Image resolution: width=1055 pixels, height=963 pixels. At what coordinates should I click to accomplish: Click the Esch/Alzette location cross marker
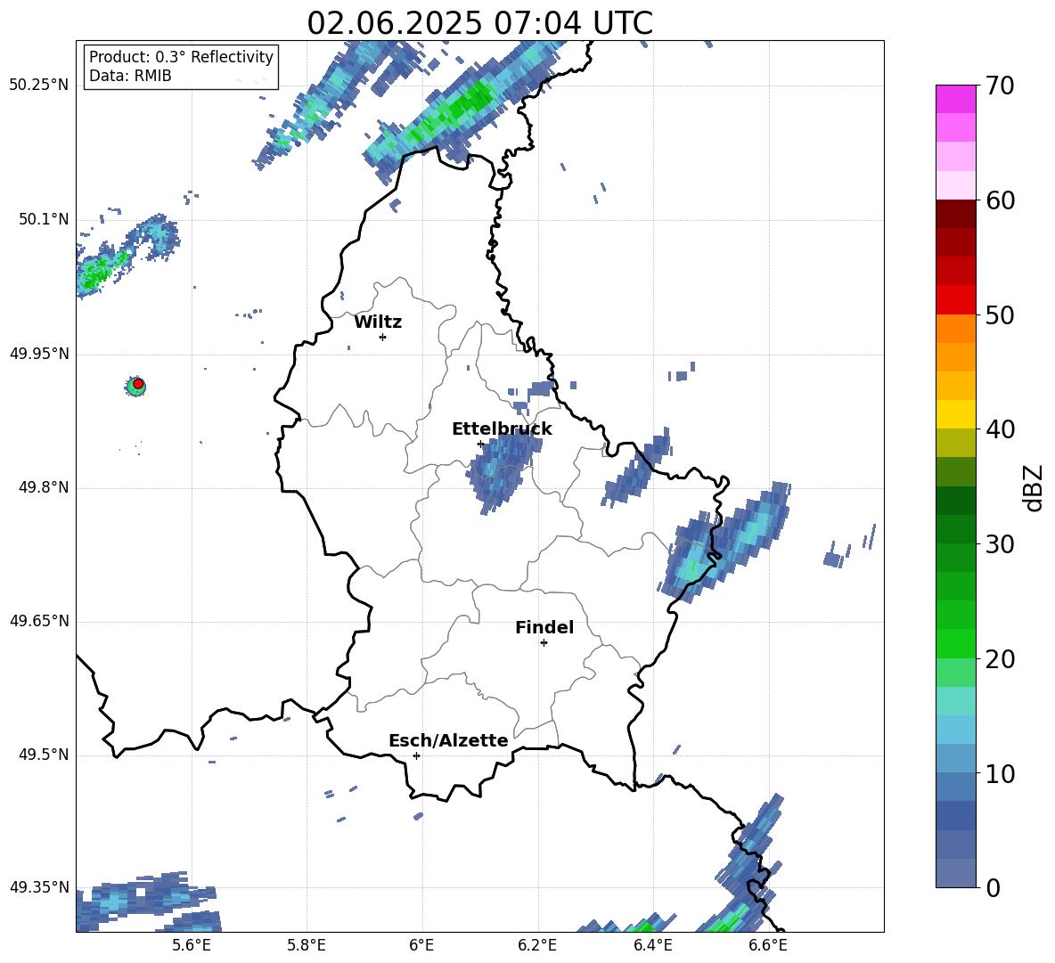(416, 755)
